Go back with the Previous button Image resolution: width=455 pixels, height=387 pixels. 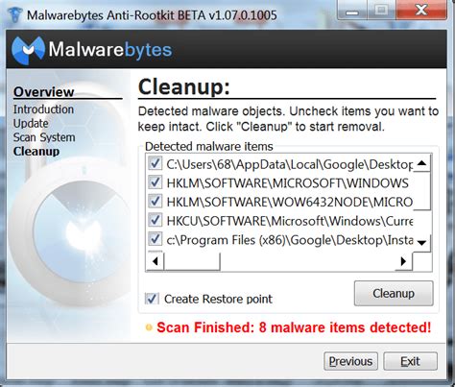(350, 361)
